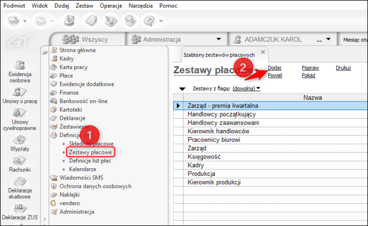Select row Kierownik handlowców
The width and height of the screenshot is (368, 226).
[x=270, y=131]
